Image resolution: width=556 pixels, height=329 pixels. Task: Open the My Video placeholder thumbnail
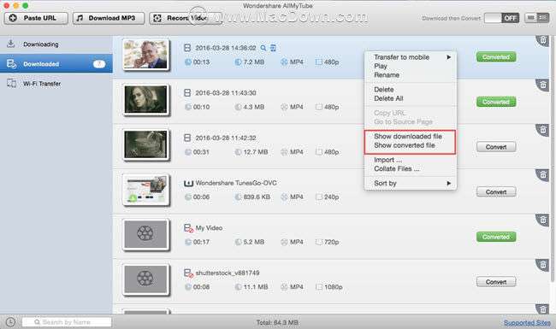(145, 235)
